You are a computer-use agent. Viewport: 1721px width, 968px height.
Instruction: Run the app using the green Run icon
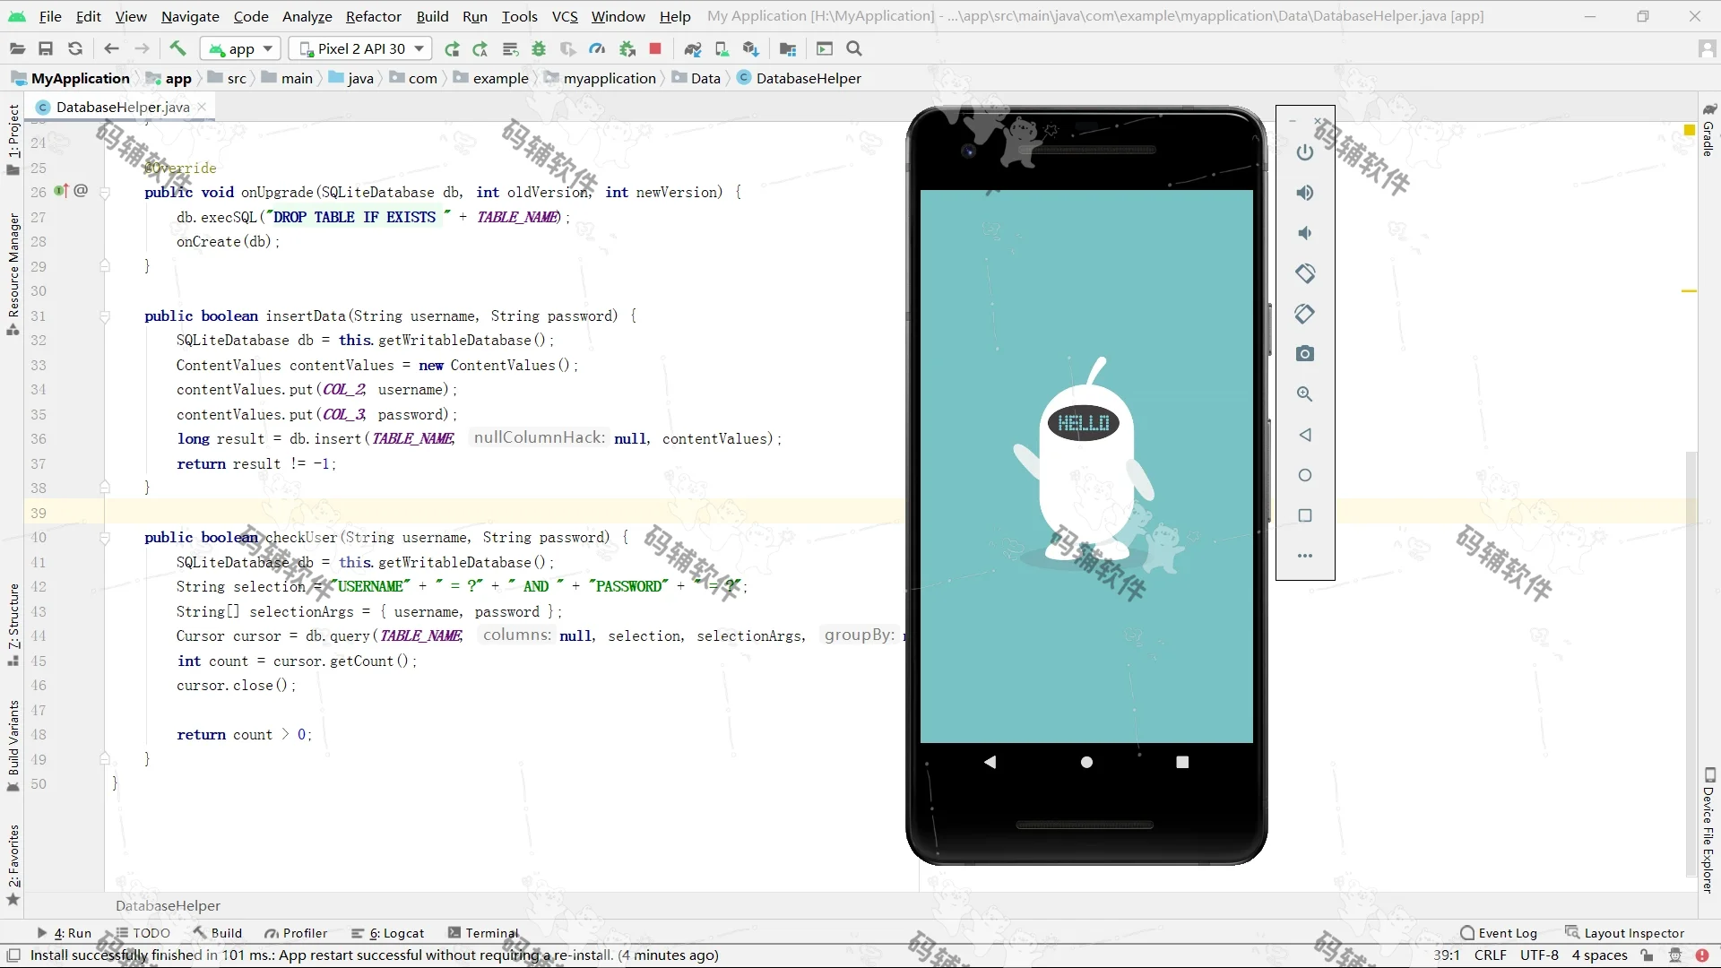point(453,48)
